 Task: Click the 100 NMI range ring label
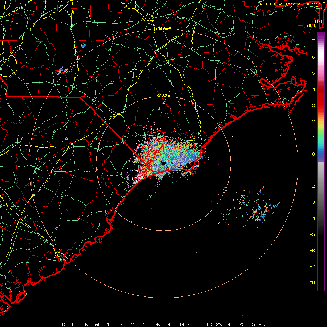tap(163, 29)
